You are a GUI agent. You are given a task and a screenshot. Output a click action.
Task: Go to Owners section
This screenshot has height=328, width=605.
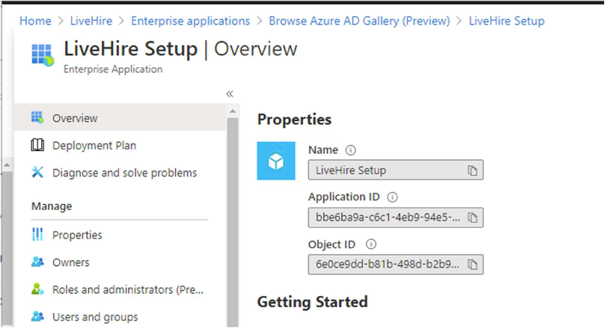tap(71, 263)
